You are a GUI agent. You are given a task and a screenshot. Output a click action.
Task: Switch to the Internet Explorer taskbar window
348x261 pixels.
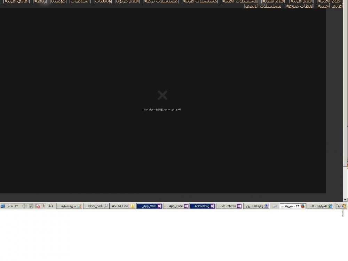point(321,206)
